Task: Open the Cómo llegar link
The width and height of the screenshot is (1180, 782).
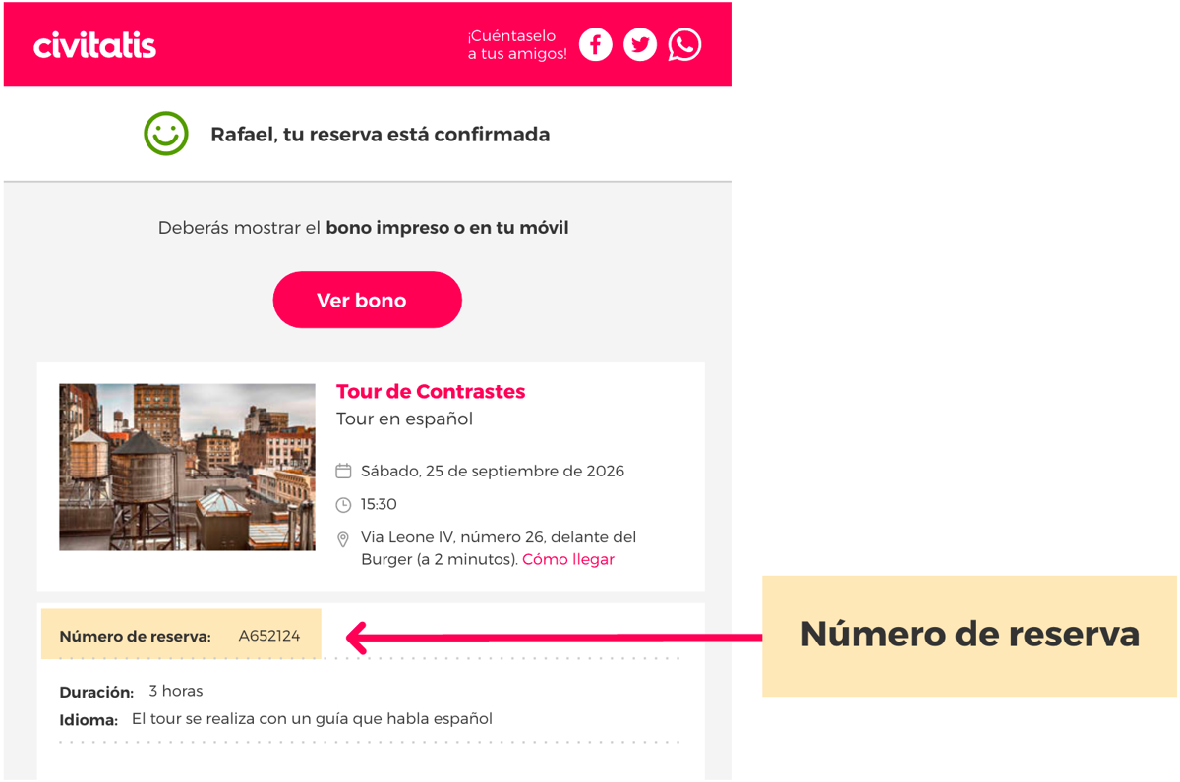Action: pyautogui.click(x=567, y=560)
